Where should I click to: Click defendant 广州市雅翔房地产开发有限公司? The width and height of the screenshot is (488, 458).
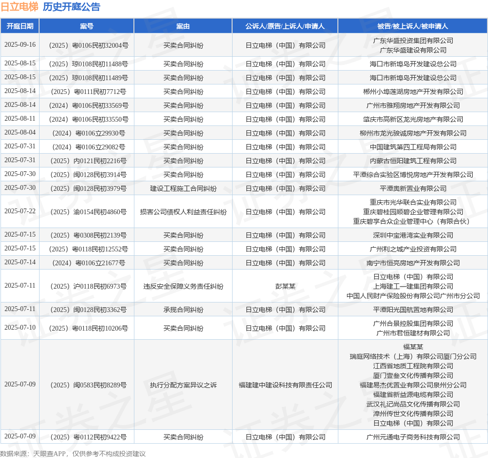(x=413, y=105)
